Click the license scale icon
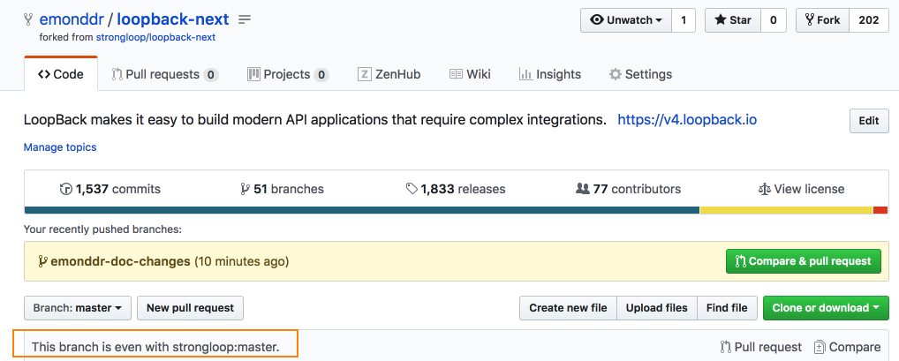The height and width of the screenshot is (361, 899). pos(765,189)
